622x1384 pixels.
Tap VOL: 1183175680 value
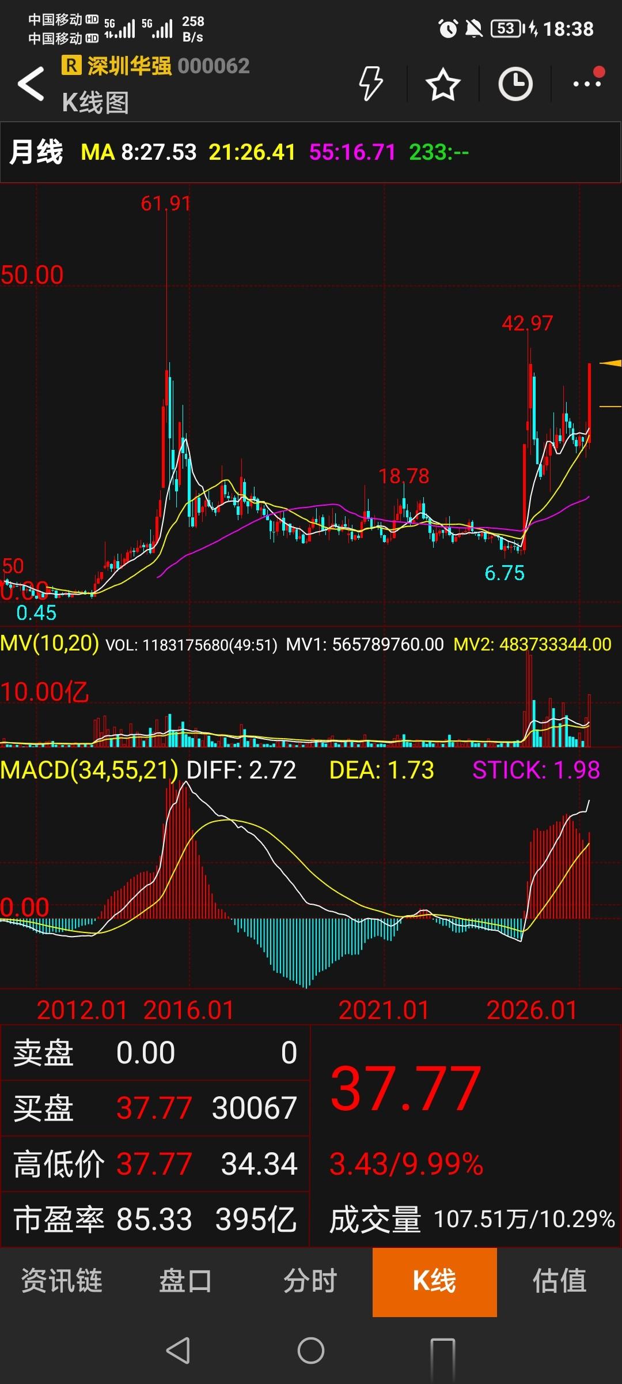coord(192,645)
